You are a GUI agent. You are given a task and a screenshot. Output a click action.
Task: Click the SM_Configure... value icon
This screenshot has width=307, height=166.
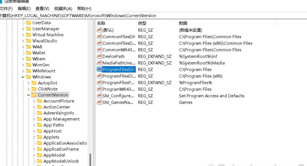click(x=99, y=96)
